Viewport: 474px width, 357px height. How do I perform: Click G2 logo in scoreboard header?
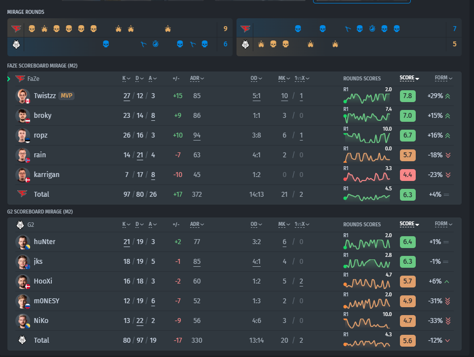20,224
